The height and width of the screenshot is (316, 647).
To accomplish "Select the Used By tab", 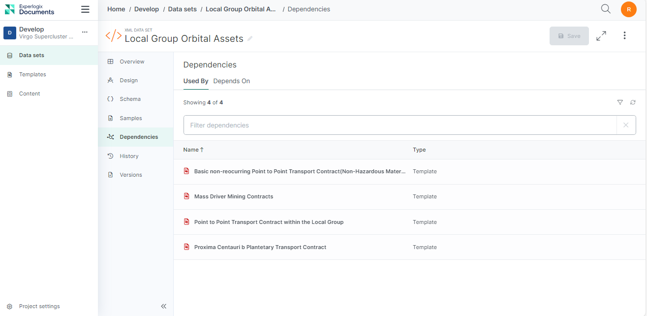I will [196, 81].
